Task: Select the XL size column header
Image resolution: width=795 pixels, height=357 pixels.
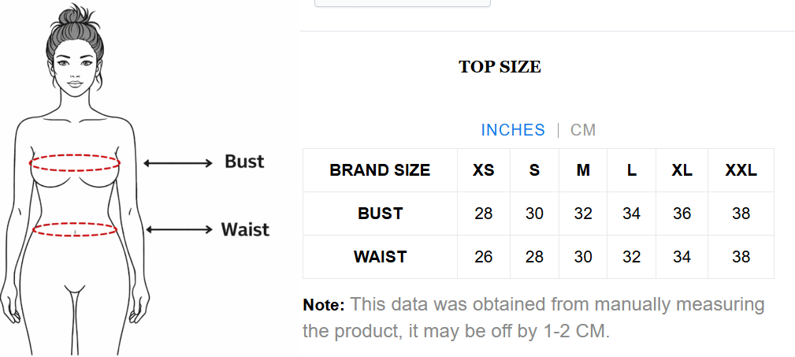Action: tap(682, 170)
